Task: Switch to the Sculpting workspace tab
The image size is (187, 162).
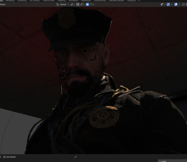Action: coord(22,1)
